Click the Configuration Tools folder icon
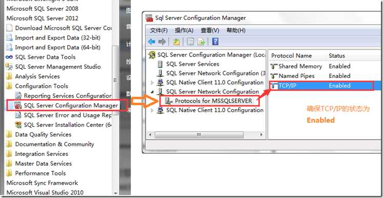The image size is (383, 198). 9,86
